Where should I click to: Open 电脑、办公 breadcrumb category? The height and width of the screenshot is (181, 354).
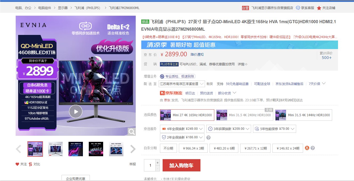point(24,8)
